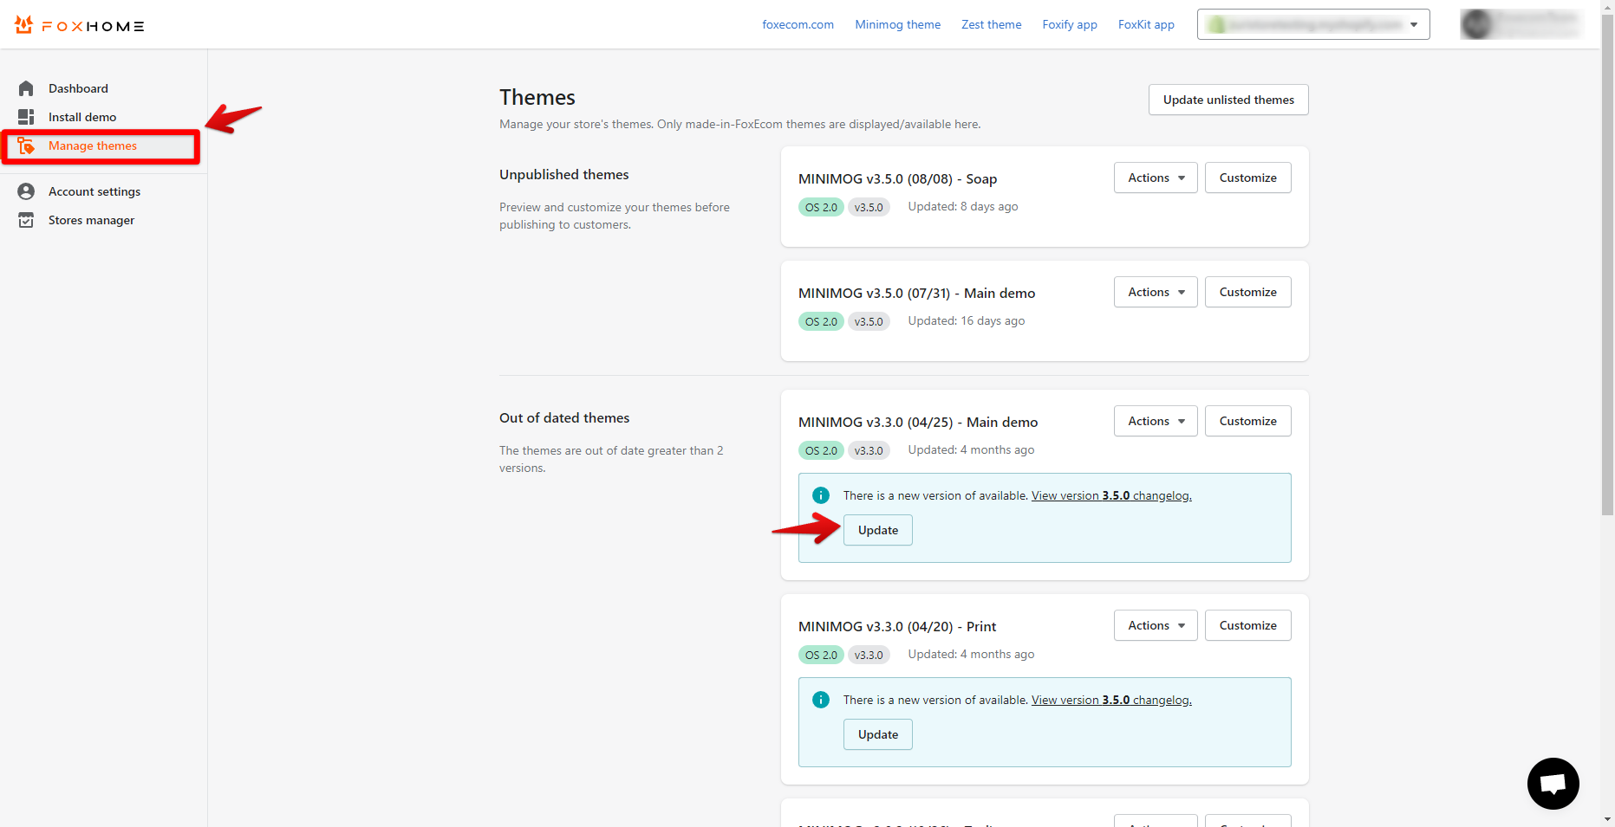The width and height of the screenshot is (1615, 827).
Task: Click the "MINIMOG v3.3.0 (04/20) - Print" title
Action: [897, 626]
